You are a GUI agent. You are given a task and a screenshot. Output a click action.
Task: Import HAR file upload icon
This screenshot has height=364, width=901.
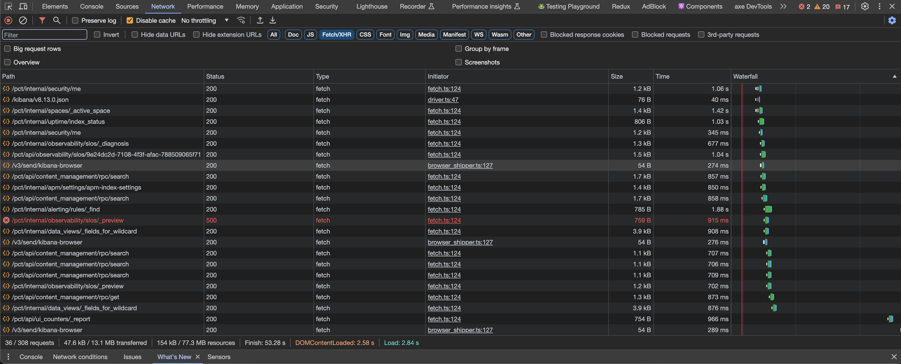pos(260,20)
